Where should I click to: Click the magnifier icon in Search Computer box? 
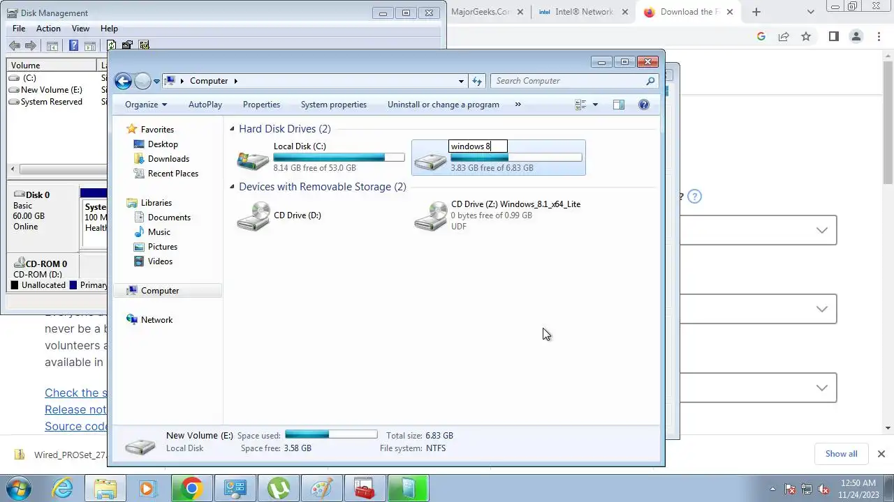click(650, 81)
